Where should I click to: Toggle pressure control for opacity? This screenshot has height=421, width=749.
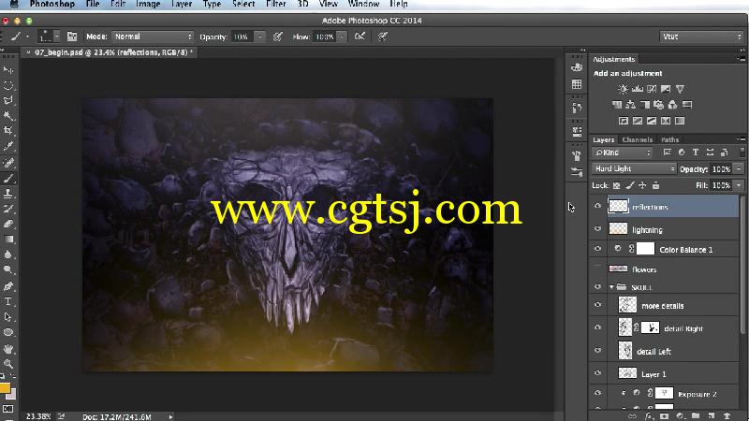[277, 36]
